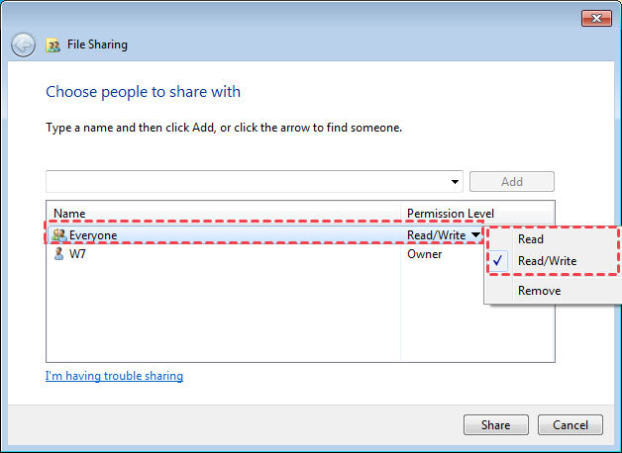Choose Read permission from the menu
This screenshot has height=453, width=622.
(531, 239)
